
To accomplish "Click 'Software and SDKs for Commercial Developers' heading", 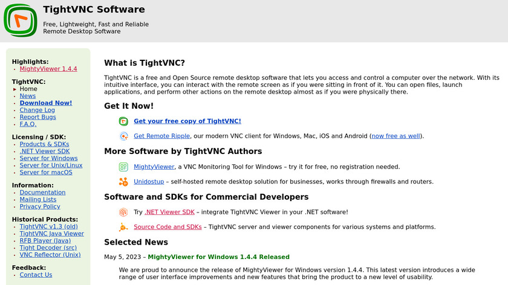I will [x=206, y=197].
